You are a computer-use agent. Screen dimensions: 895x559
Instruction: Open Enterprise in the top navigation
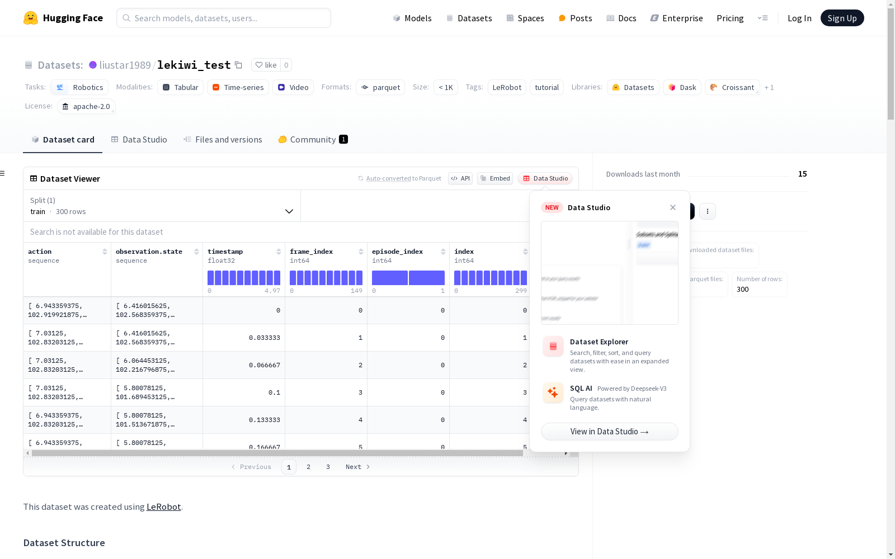tap(677, 18)
